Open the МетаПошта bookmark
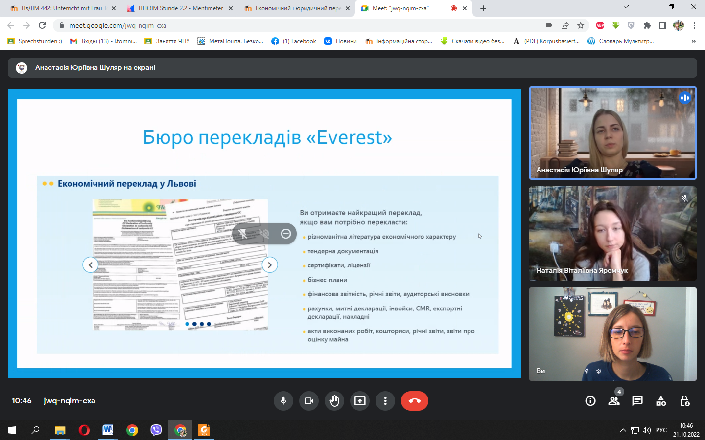 [x=230, y=41]
